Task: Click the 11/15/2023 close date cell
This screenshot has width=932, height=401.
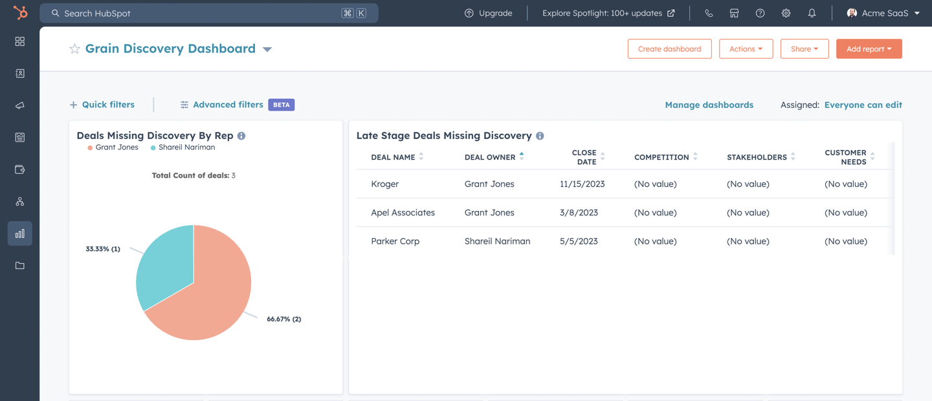Action: (582, 184)
